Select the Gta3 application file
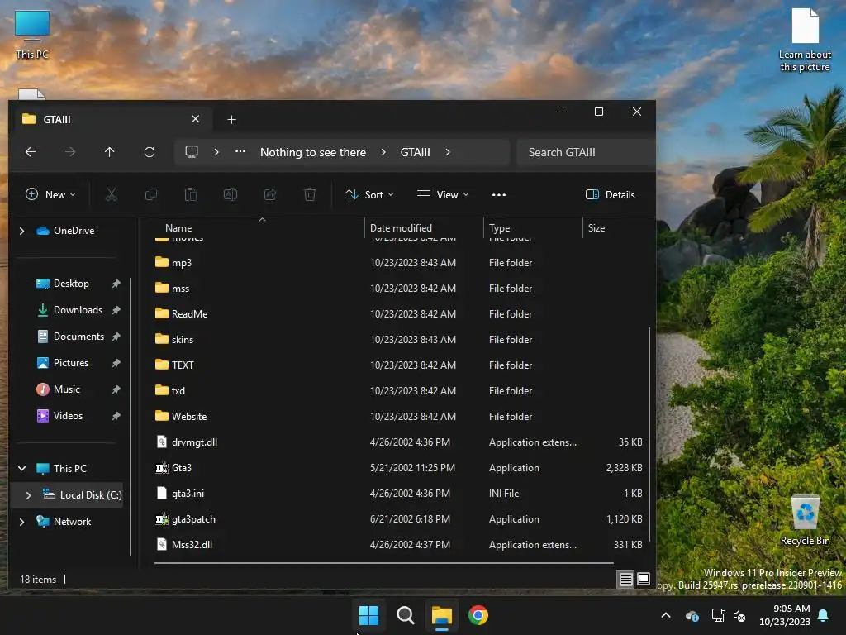 (x=399, y=468)
